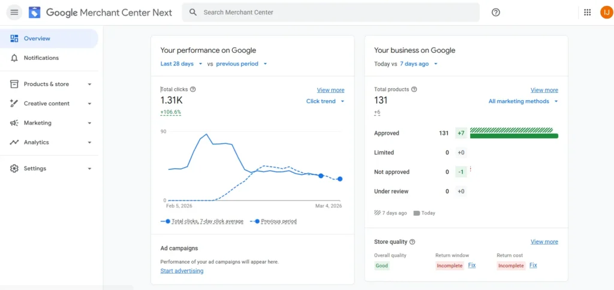Select Products & store in sidebar
Viewport: 614px width, 290px height.
49,84
